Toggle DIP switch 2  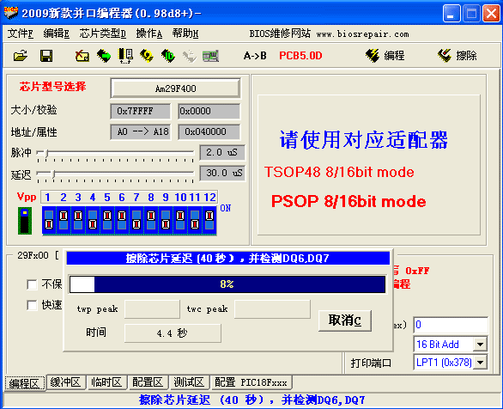pyautogui.click(x=64, y=220)
